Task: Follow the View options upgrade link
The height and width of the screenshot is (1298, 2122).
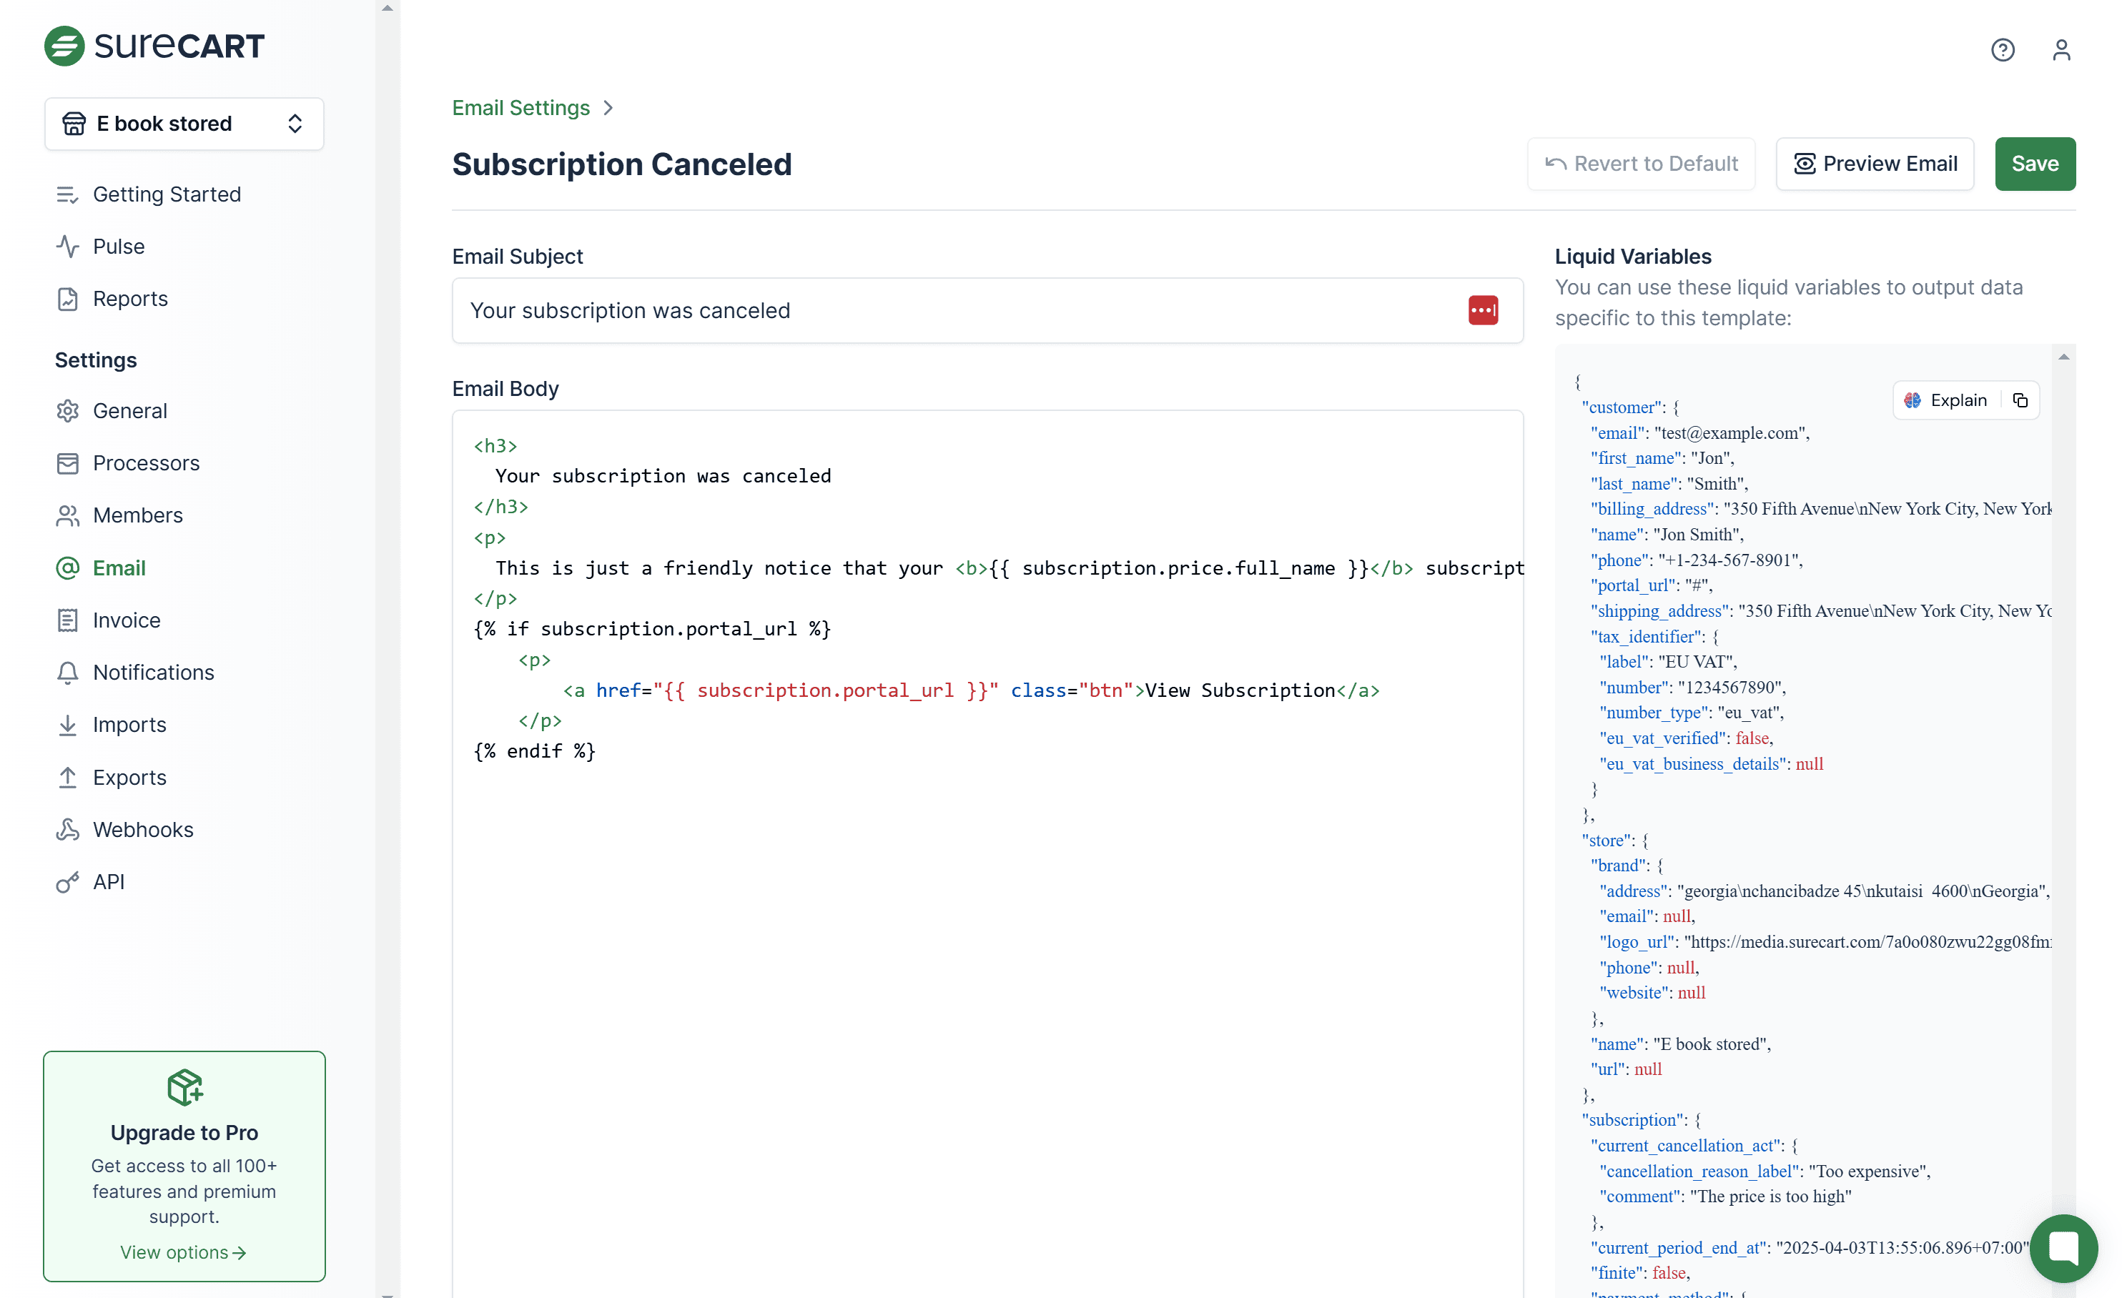Action: point(184,1252)
